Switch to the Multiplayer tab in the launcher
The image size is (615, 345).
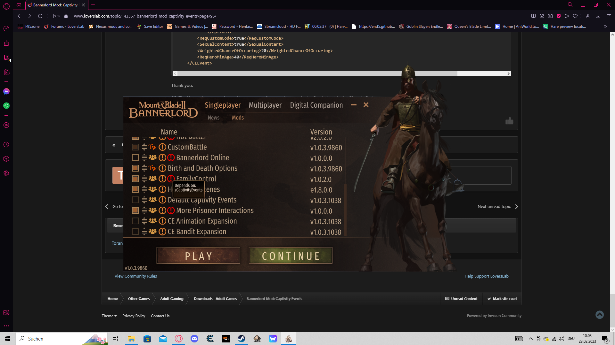(x=265, y=105)
